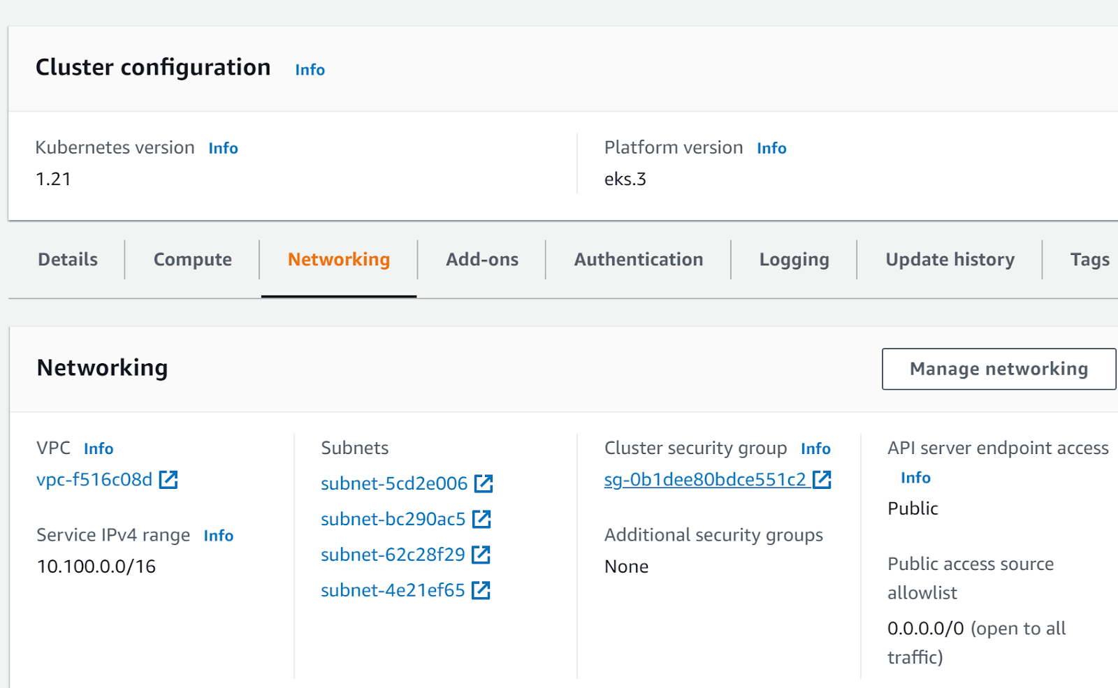
Task: Open the sg-0b1dee80bdce551c2 security group link
Action: [x=704, y=480]
